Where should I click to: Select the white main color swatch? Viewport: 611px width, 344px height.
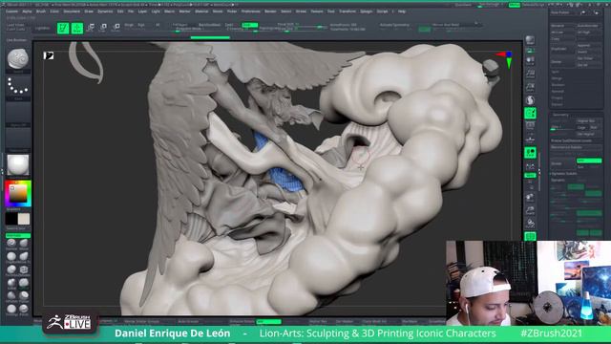pos(24,219)
